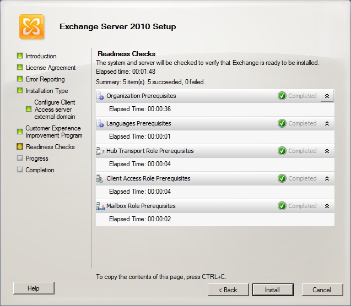Click green checkmark for Mailbox Role
The image size is (351, 306).
click(x=282, y=206)
